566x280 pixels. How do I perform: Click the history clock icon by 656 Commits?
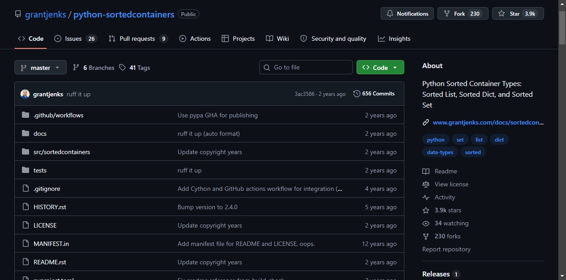click(x=357, y=94)
